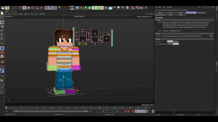Open the Cape tab
Screen dimensions: 218x122
click(170, 15)
